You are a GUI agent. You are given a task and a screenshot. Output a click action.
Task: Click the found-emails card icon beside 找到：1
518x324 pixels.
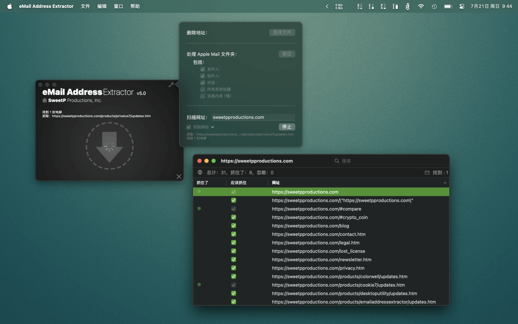tap(427, 172)
